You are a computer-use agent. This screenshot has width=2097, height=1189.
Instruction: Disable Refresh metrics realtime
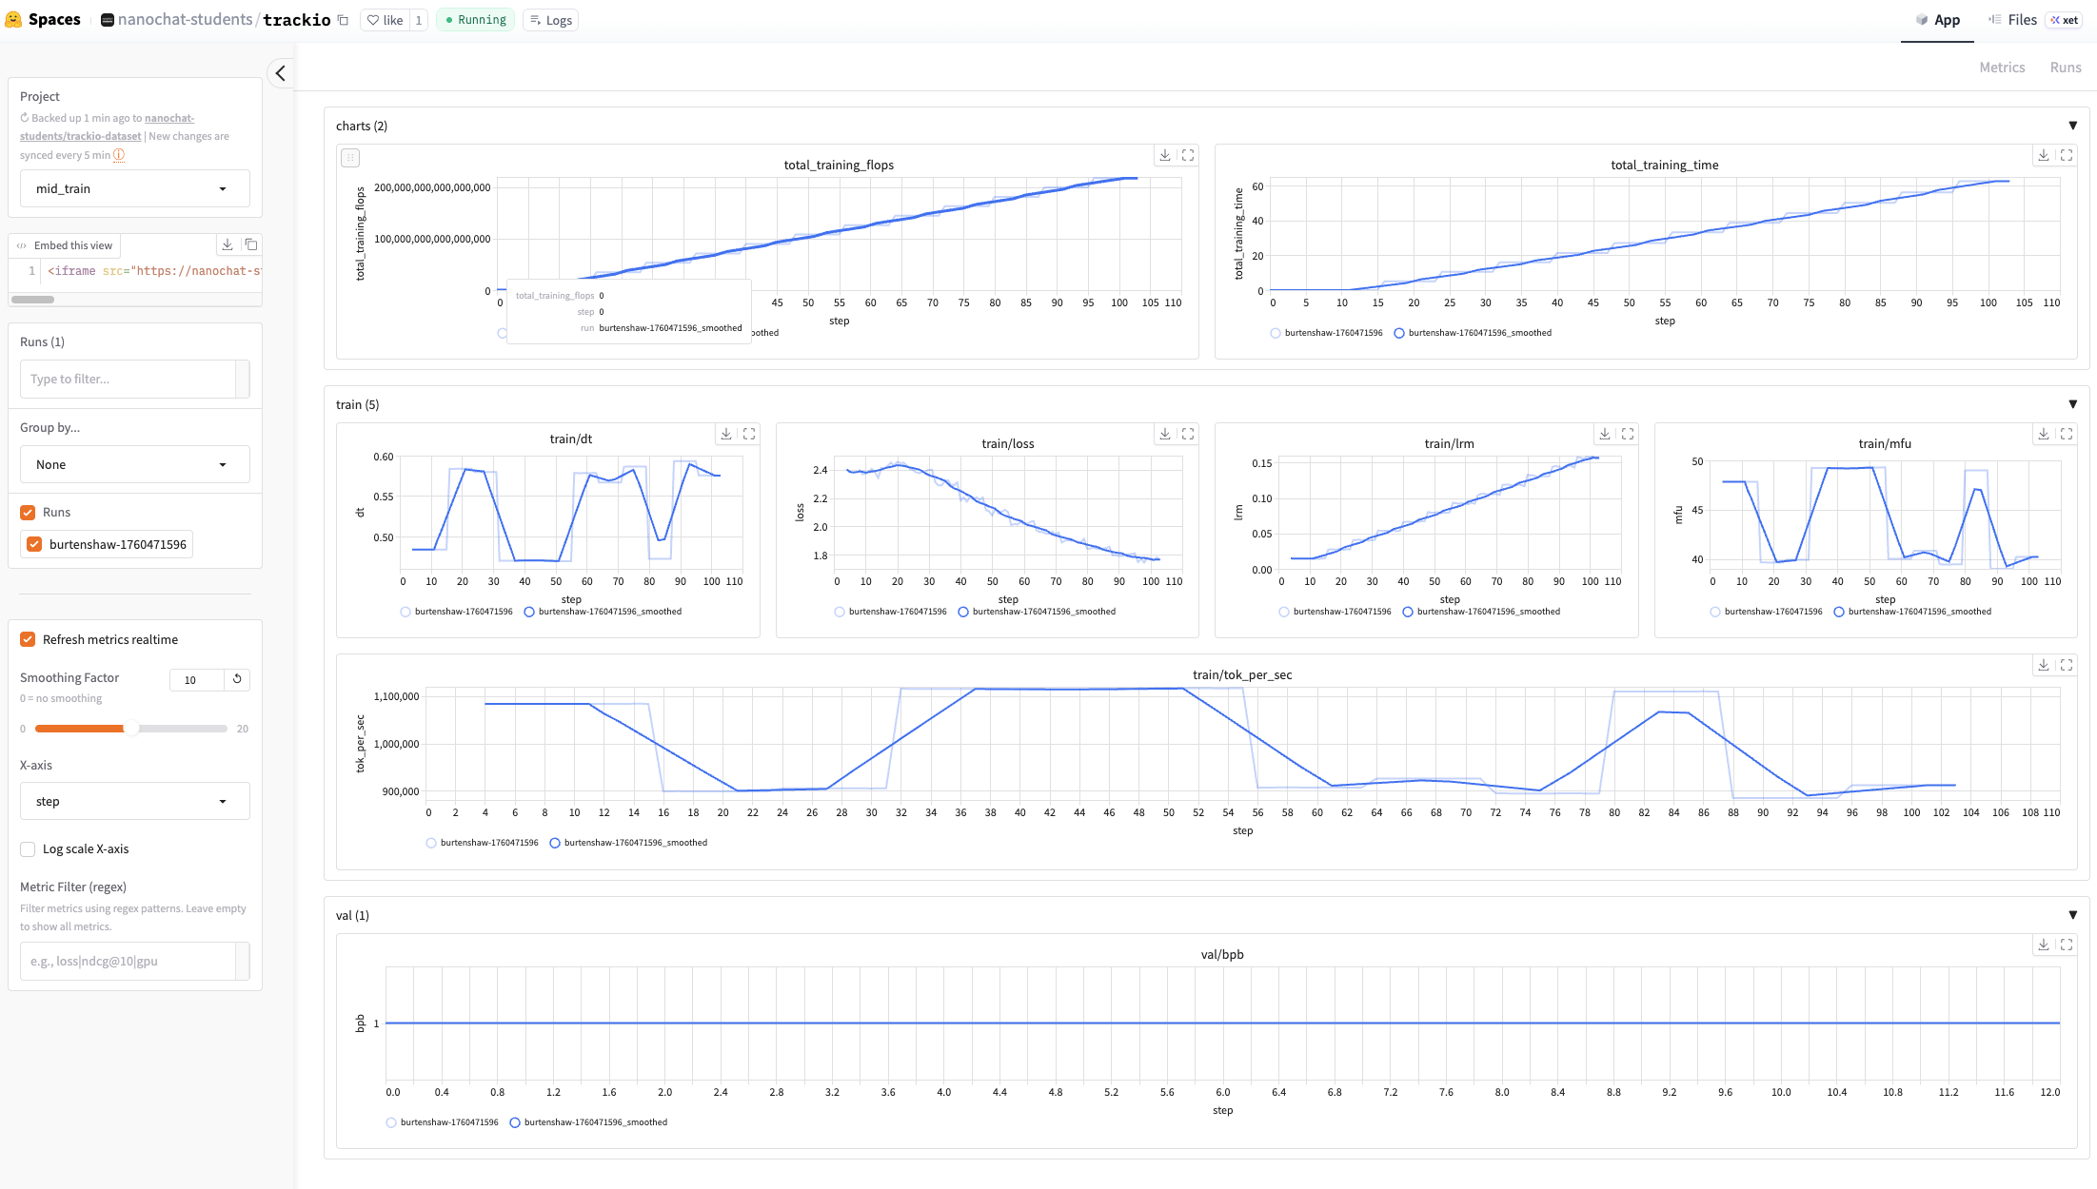[29, 639]
